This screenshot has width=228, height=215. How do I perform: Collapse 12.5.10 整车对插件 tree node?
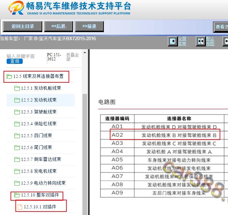click(x=40, y=195)
